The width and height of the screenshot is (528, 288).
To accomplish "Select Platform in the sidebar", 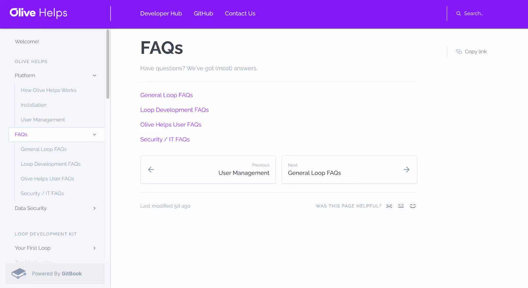I will point(25,75).
